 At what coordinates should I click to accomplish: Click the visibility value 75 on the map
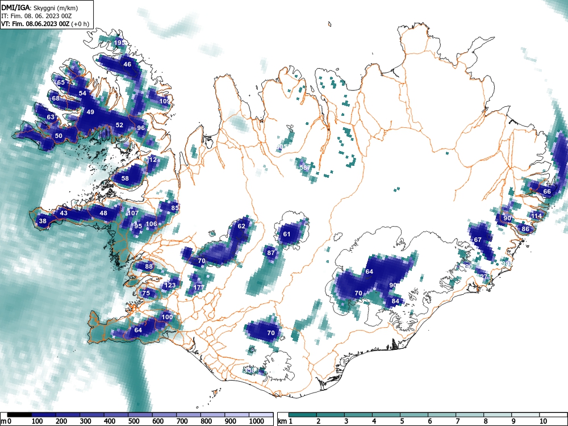point(146,293)
